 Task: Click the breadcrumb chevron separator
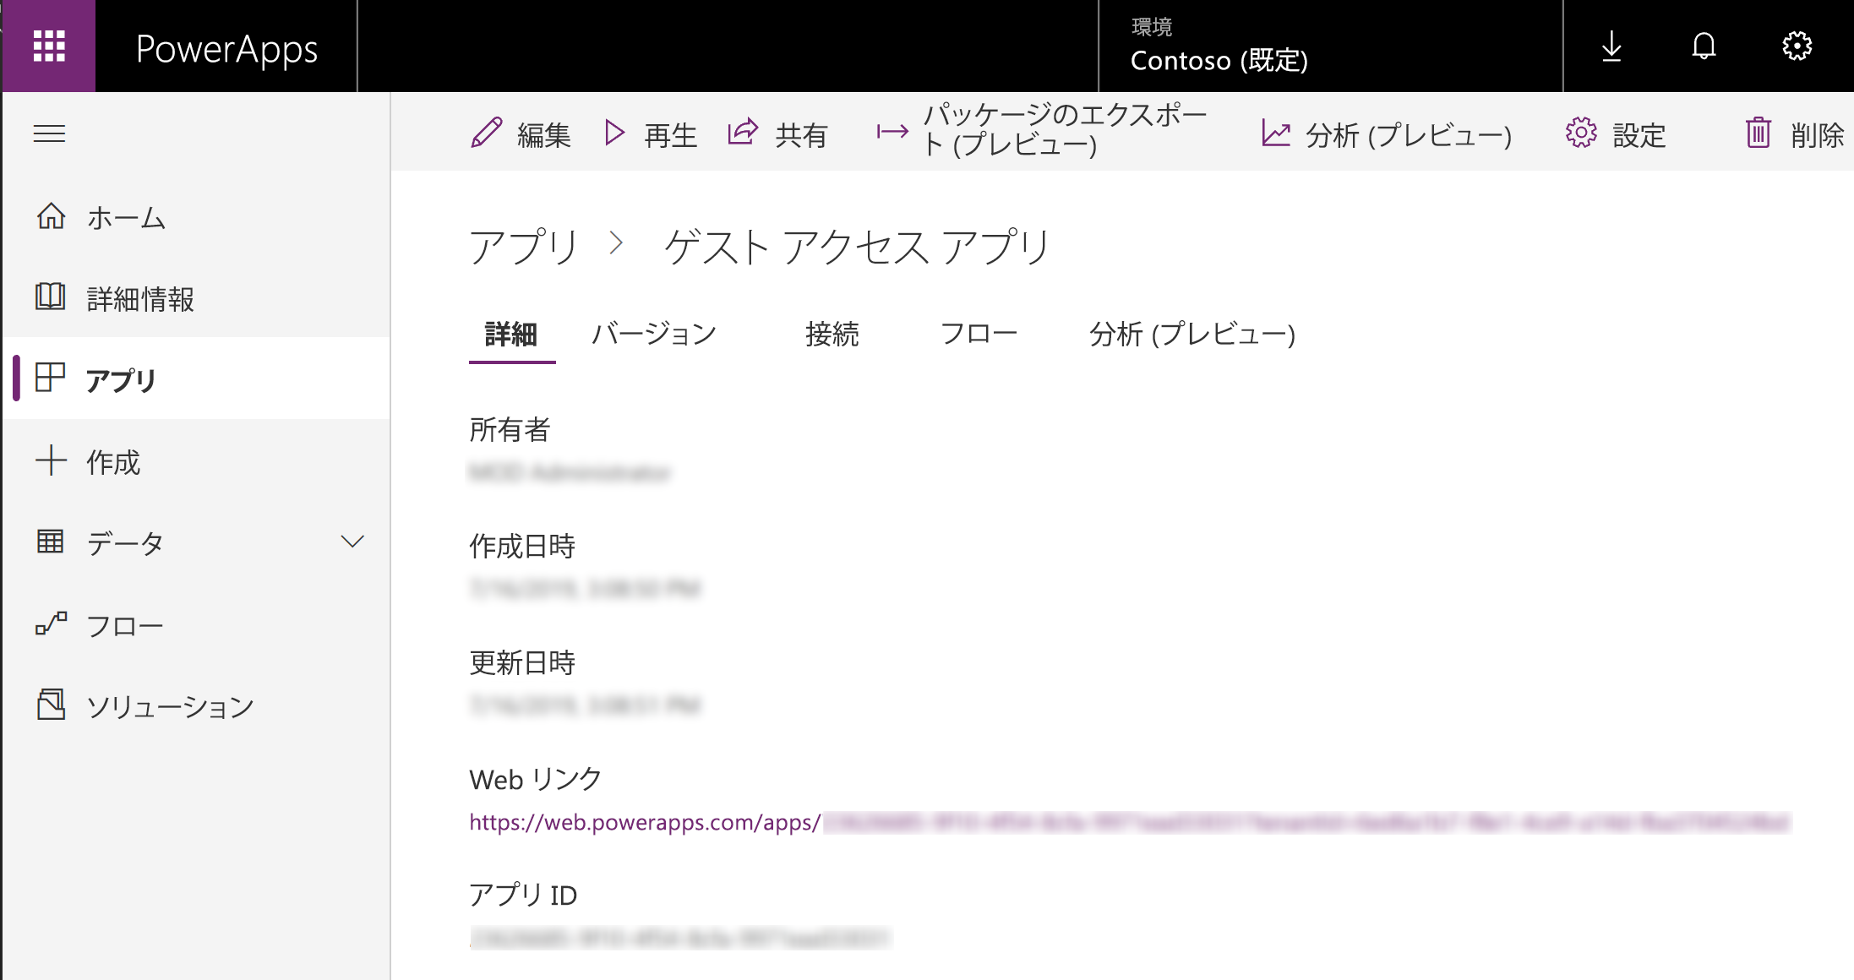pos(616,243)
